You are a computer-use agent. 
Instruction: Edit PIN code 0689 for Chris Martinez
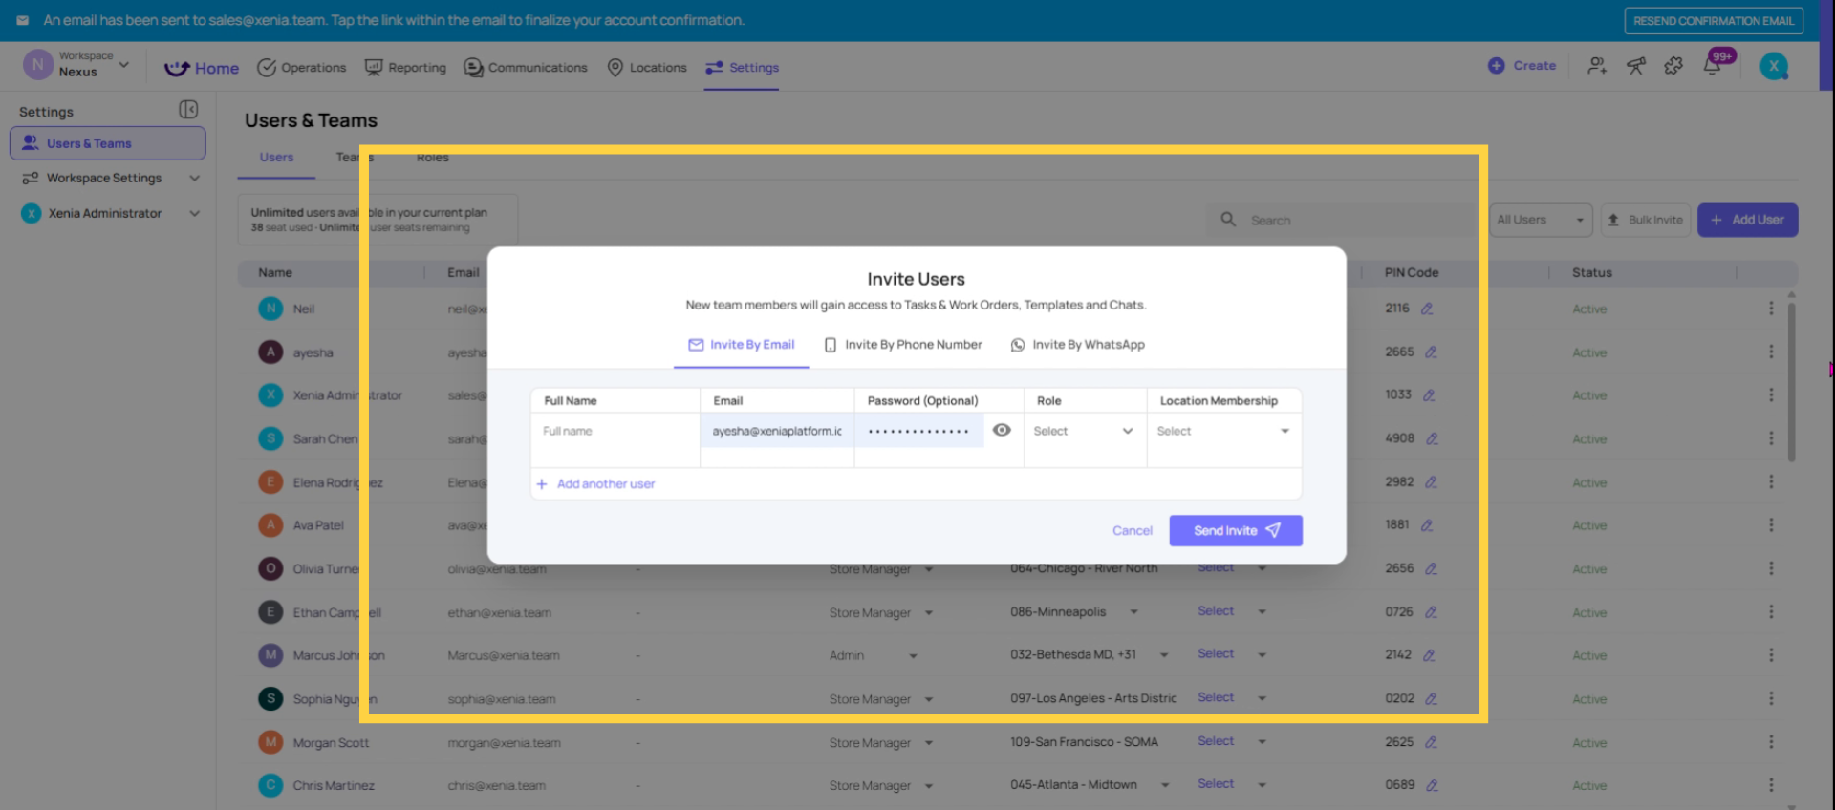[1432, 786]
